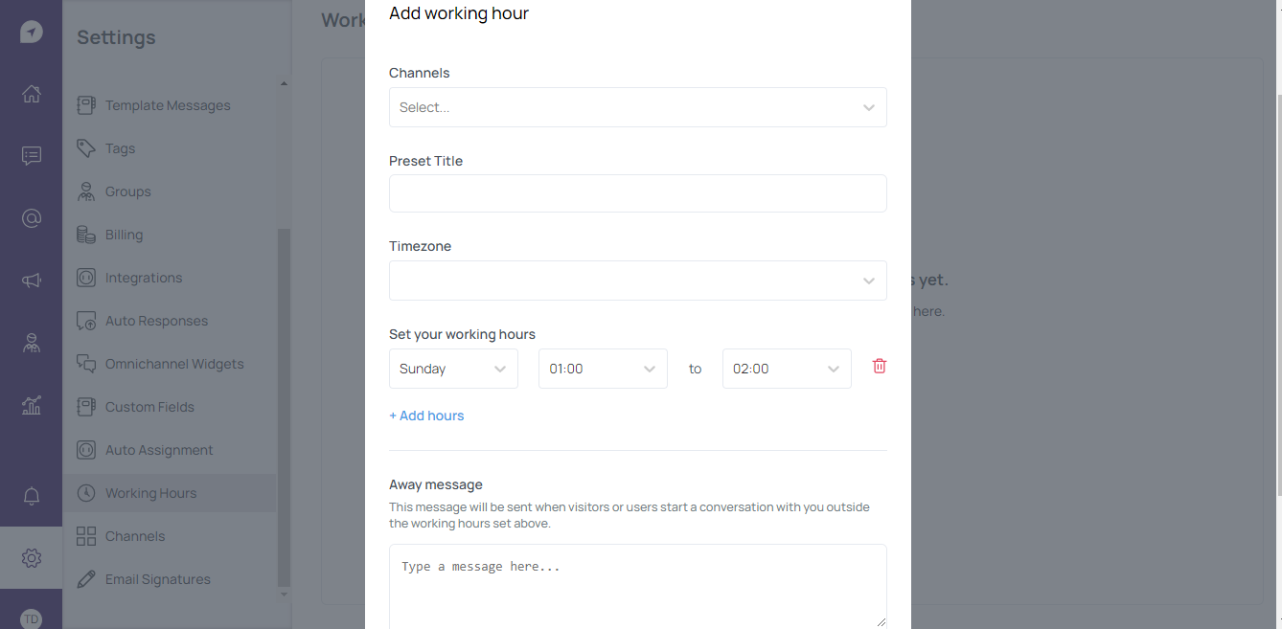Open the campaigns megaphone icon

click(x=32, y=281)
